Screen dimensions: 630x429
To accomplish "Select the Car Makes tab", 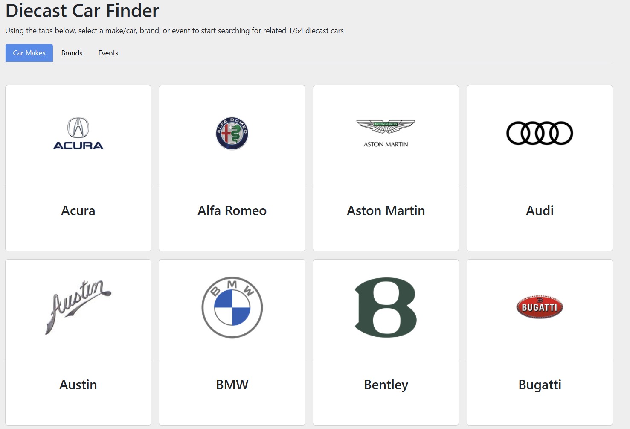I will 29,53.
